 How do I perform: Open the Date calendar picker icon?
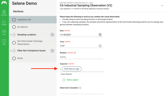point(100,35)
